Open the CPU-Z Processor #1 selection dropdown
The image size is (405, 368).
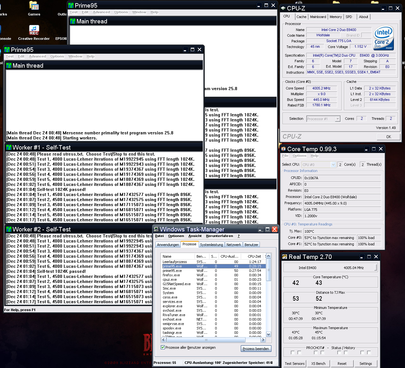338,119
